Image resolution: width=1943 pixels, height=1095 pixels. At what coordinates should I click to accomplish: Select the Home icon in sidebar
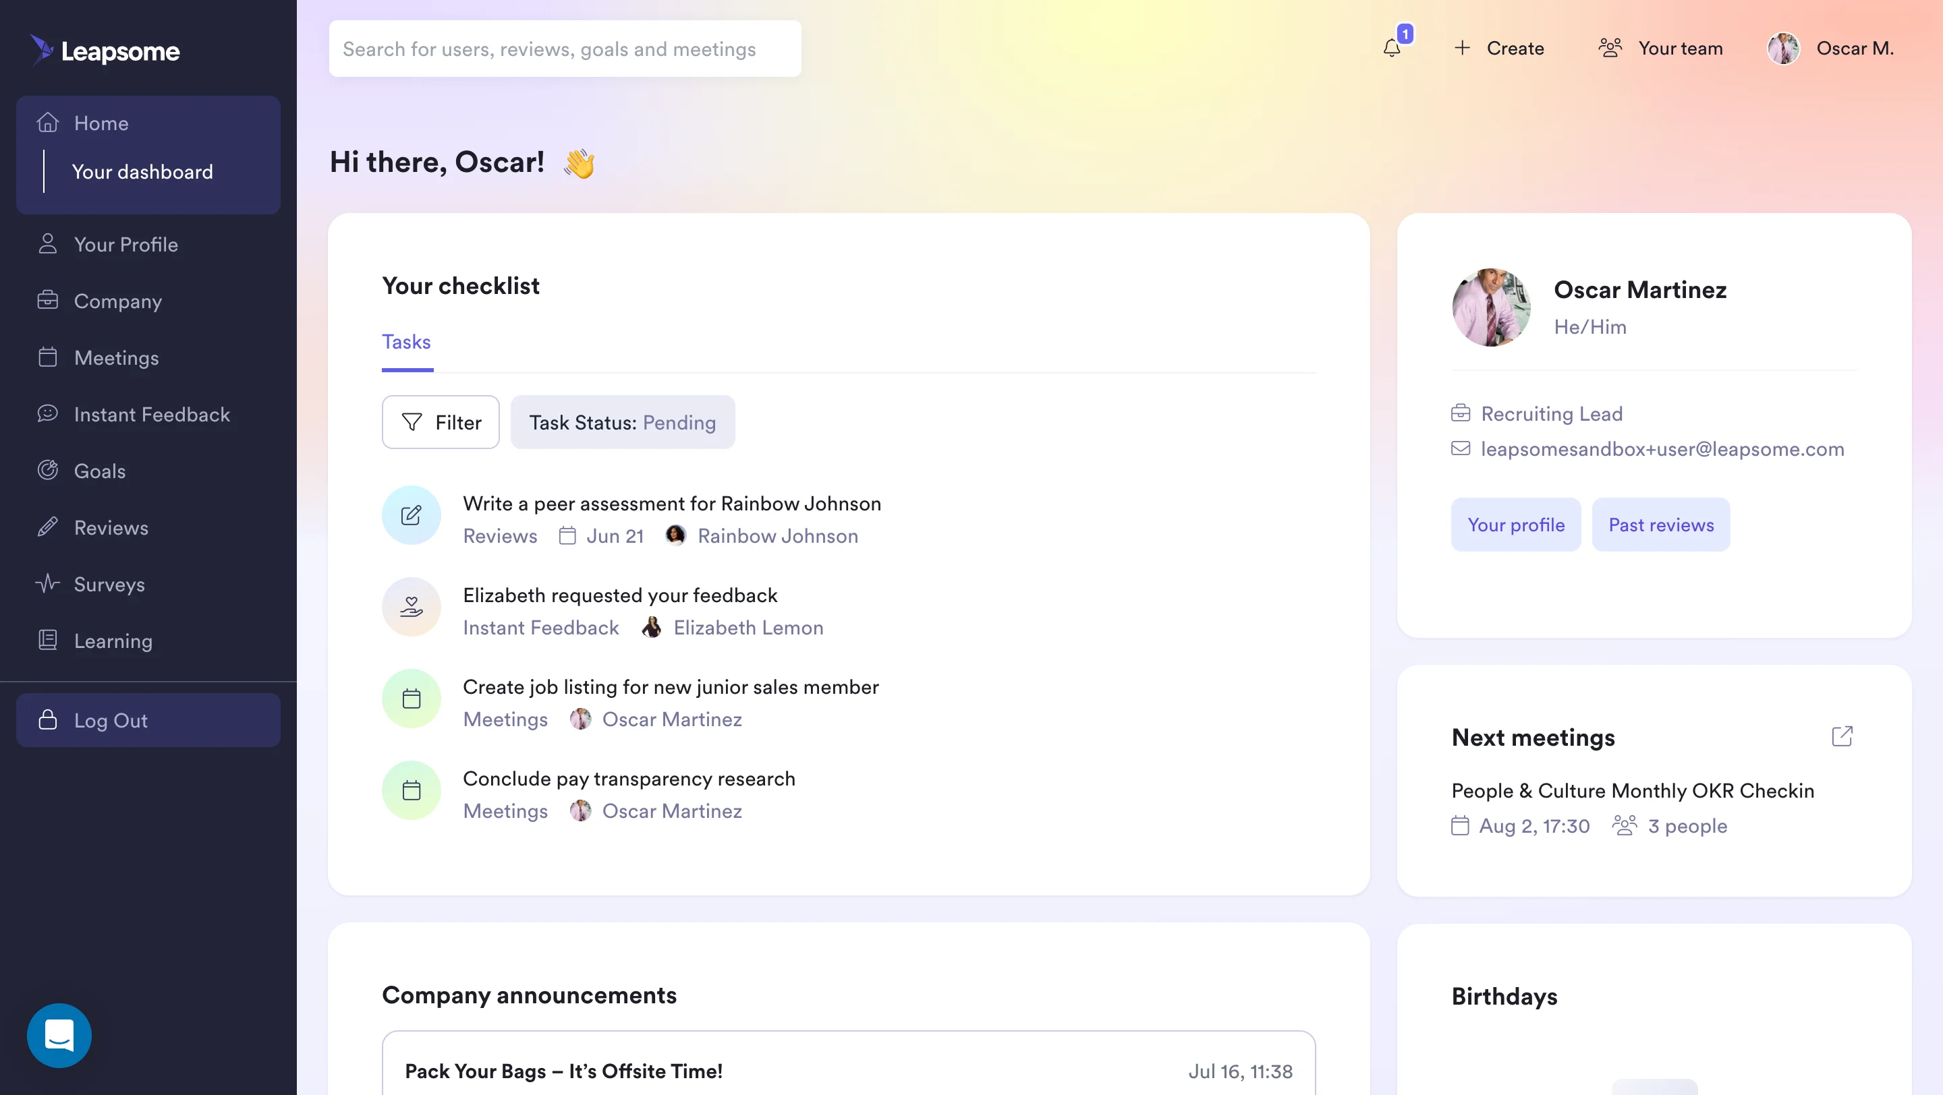(x=49, y=122)
